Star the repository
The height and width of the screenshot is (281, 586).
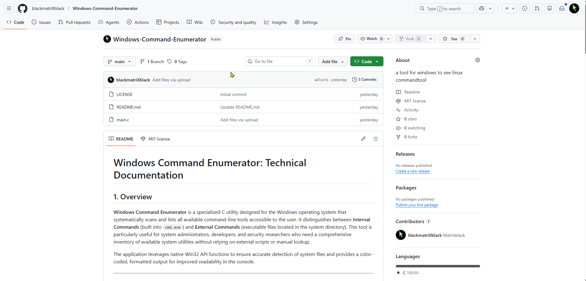(x=454, y=39)
